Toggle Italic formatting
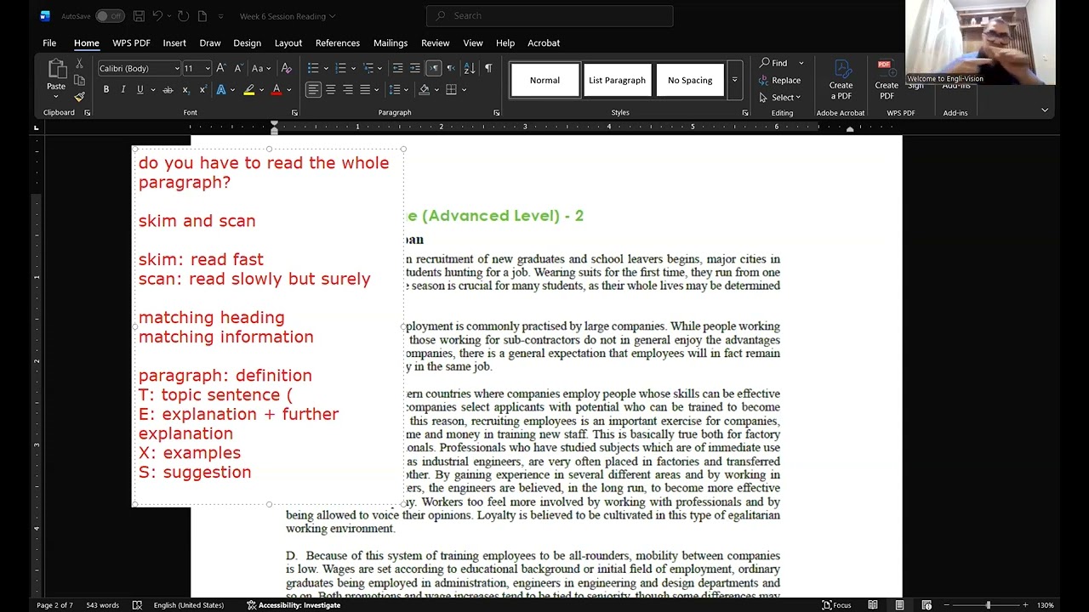1089x612 pixels. [x=123, y=89]
